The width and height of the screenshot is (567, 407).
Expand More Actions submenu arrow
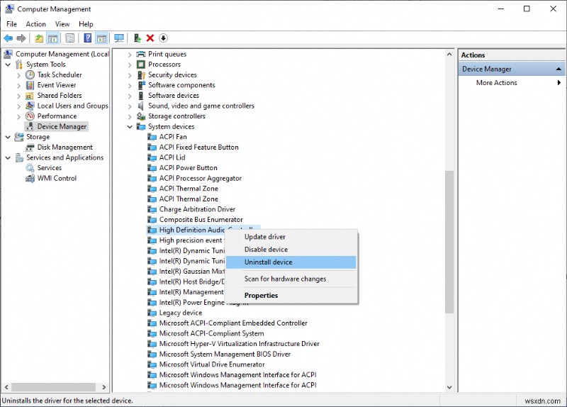click(559, 83)
